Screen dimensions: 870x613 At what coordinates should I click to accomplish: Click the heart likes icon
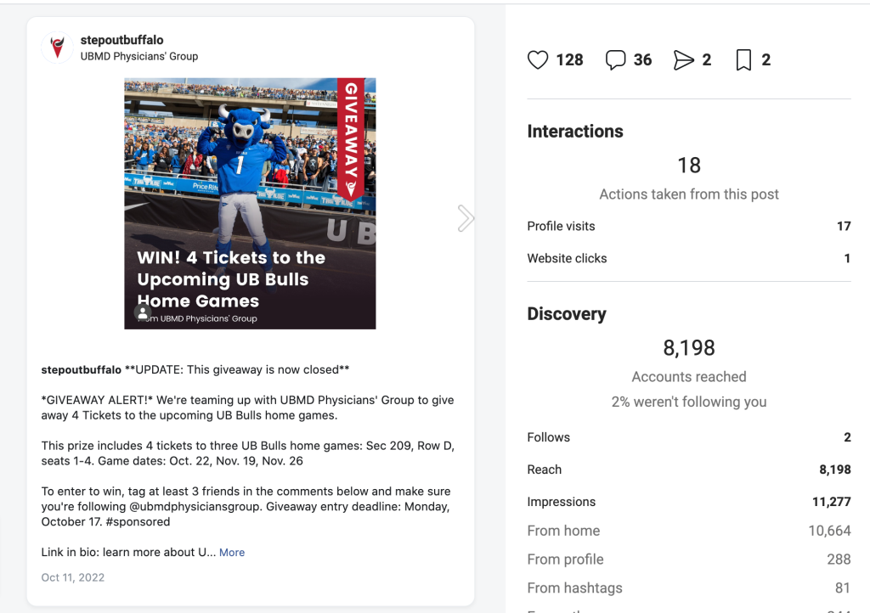point(538,60)
